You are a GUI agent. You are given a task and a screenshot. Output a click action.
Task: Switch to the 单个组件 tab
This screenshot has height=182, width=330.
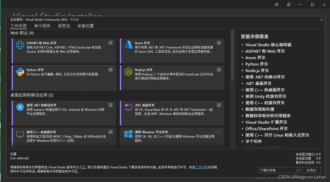coord(42,26)
